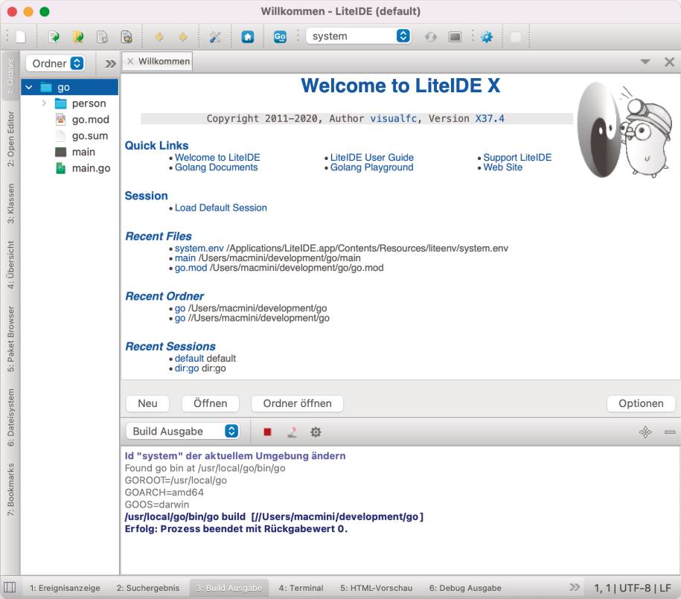The image size is (681, 599).
Task: Click the Home welcome page icon
Action: tap(248, 37)
